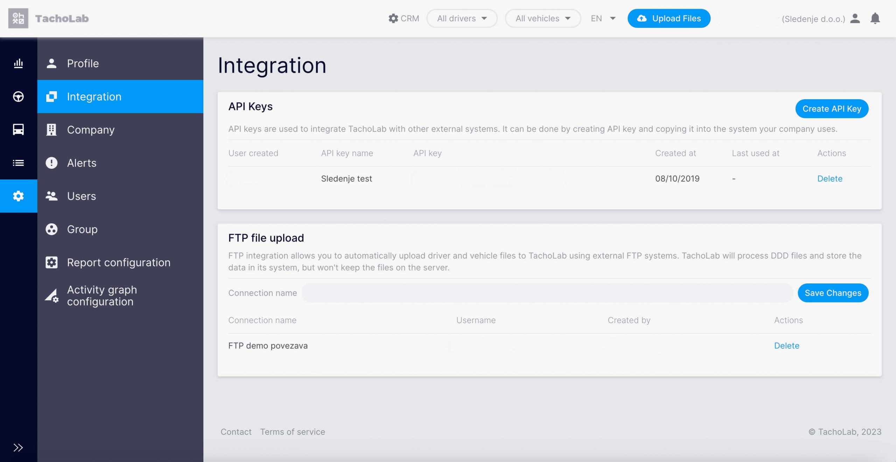Click Create API Key
The image size is (896, 462).
point(832,109)
